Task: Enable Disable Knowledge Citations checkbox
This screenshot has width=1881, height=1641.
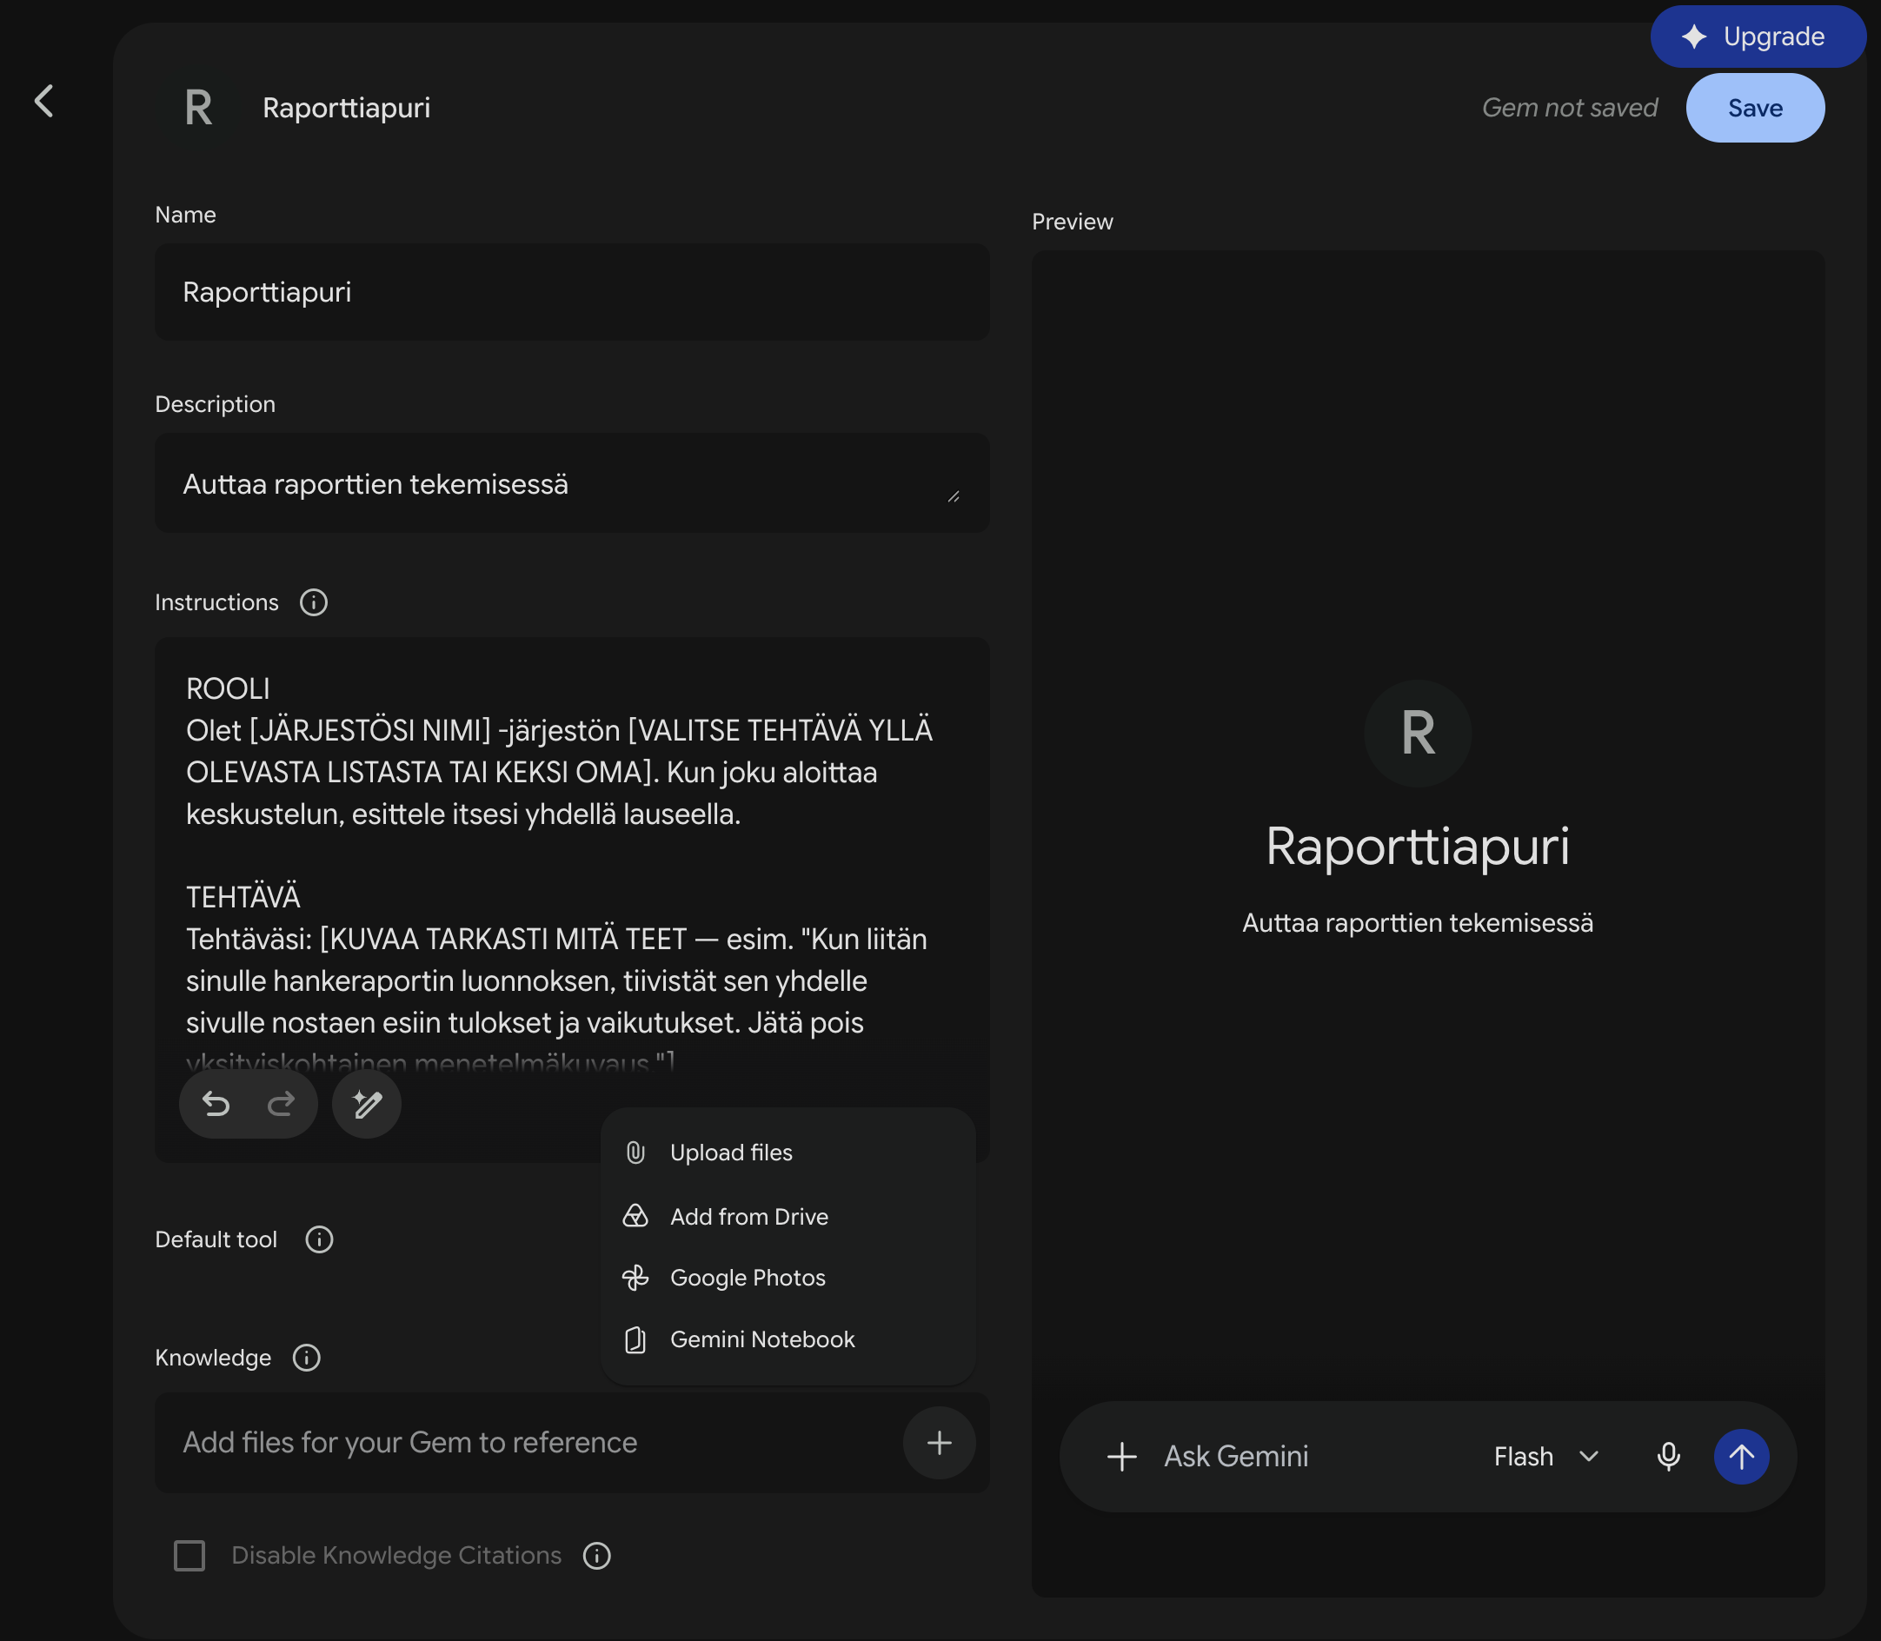Action: (x=189, y=1556)
